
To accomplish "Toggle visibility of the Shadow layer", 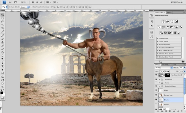I will 156,100.
